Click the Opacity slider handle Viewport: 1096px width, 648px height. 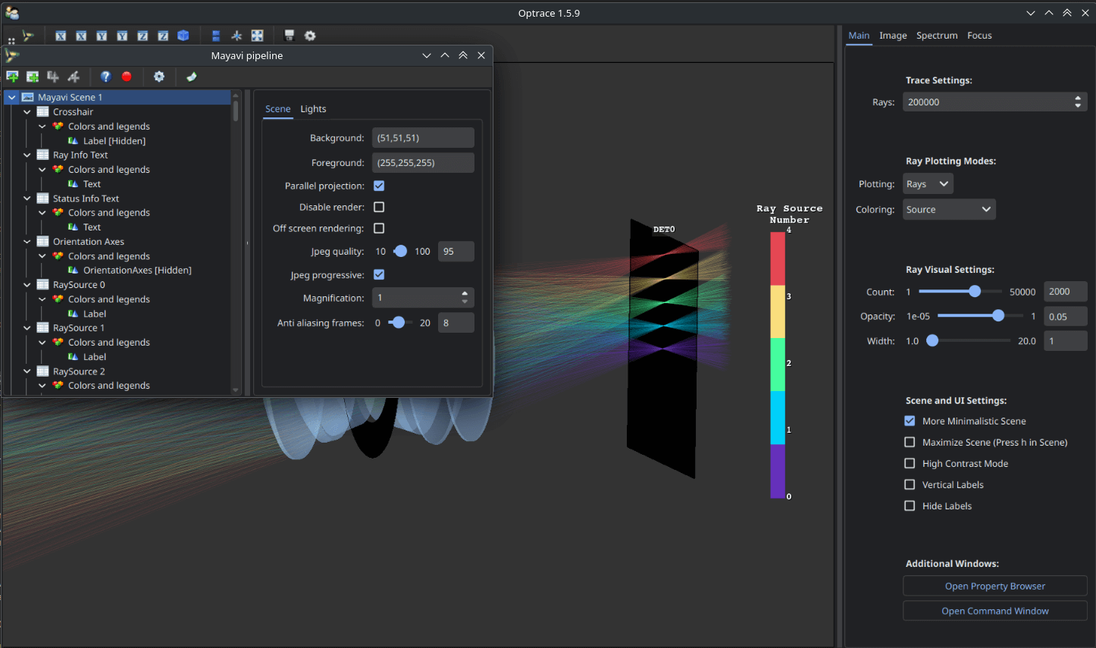(998, 316)
